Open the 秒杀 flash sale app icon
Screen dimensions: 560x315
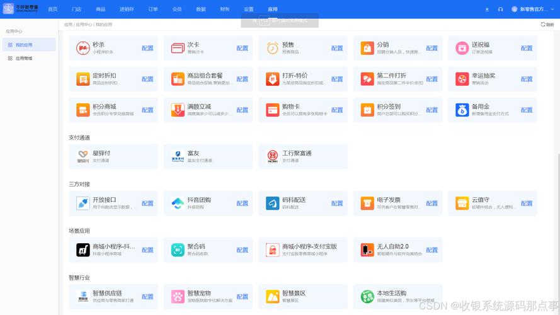pos(83,48)
